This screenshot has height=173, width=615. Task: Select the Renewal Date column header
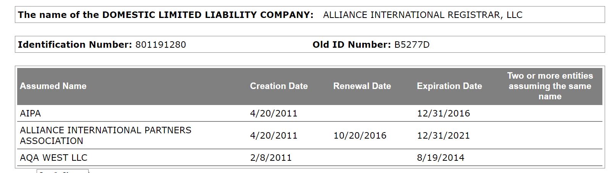(362, 86)
